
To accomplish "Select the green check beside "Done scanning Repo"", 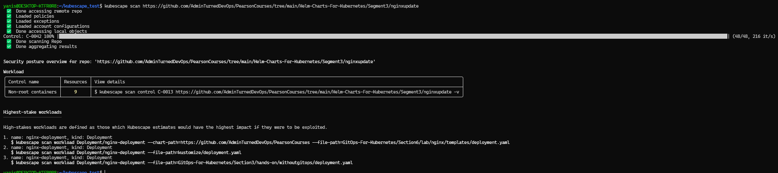I will tap(9, 42).
